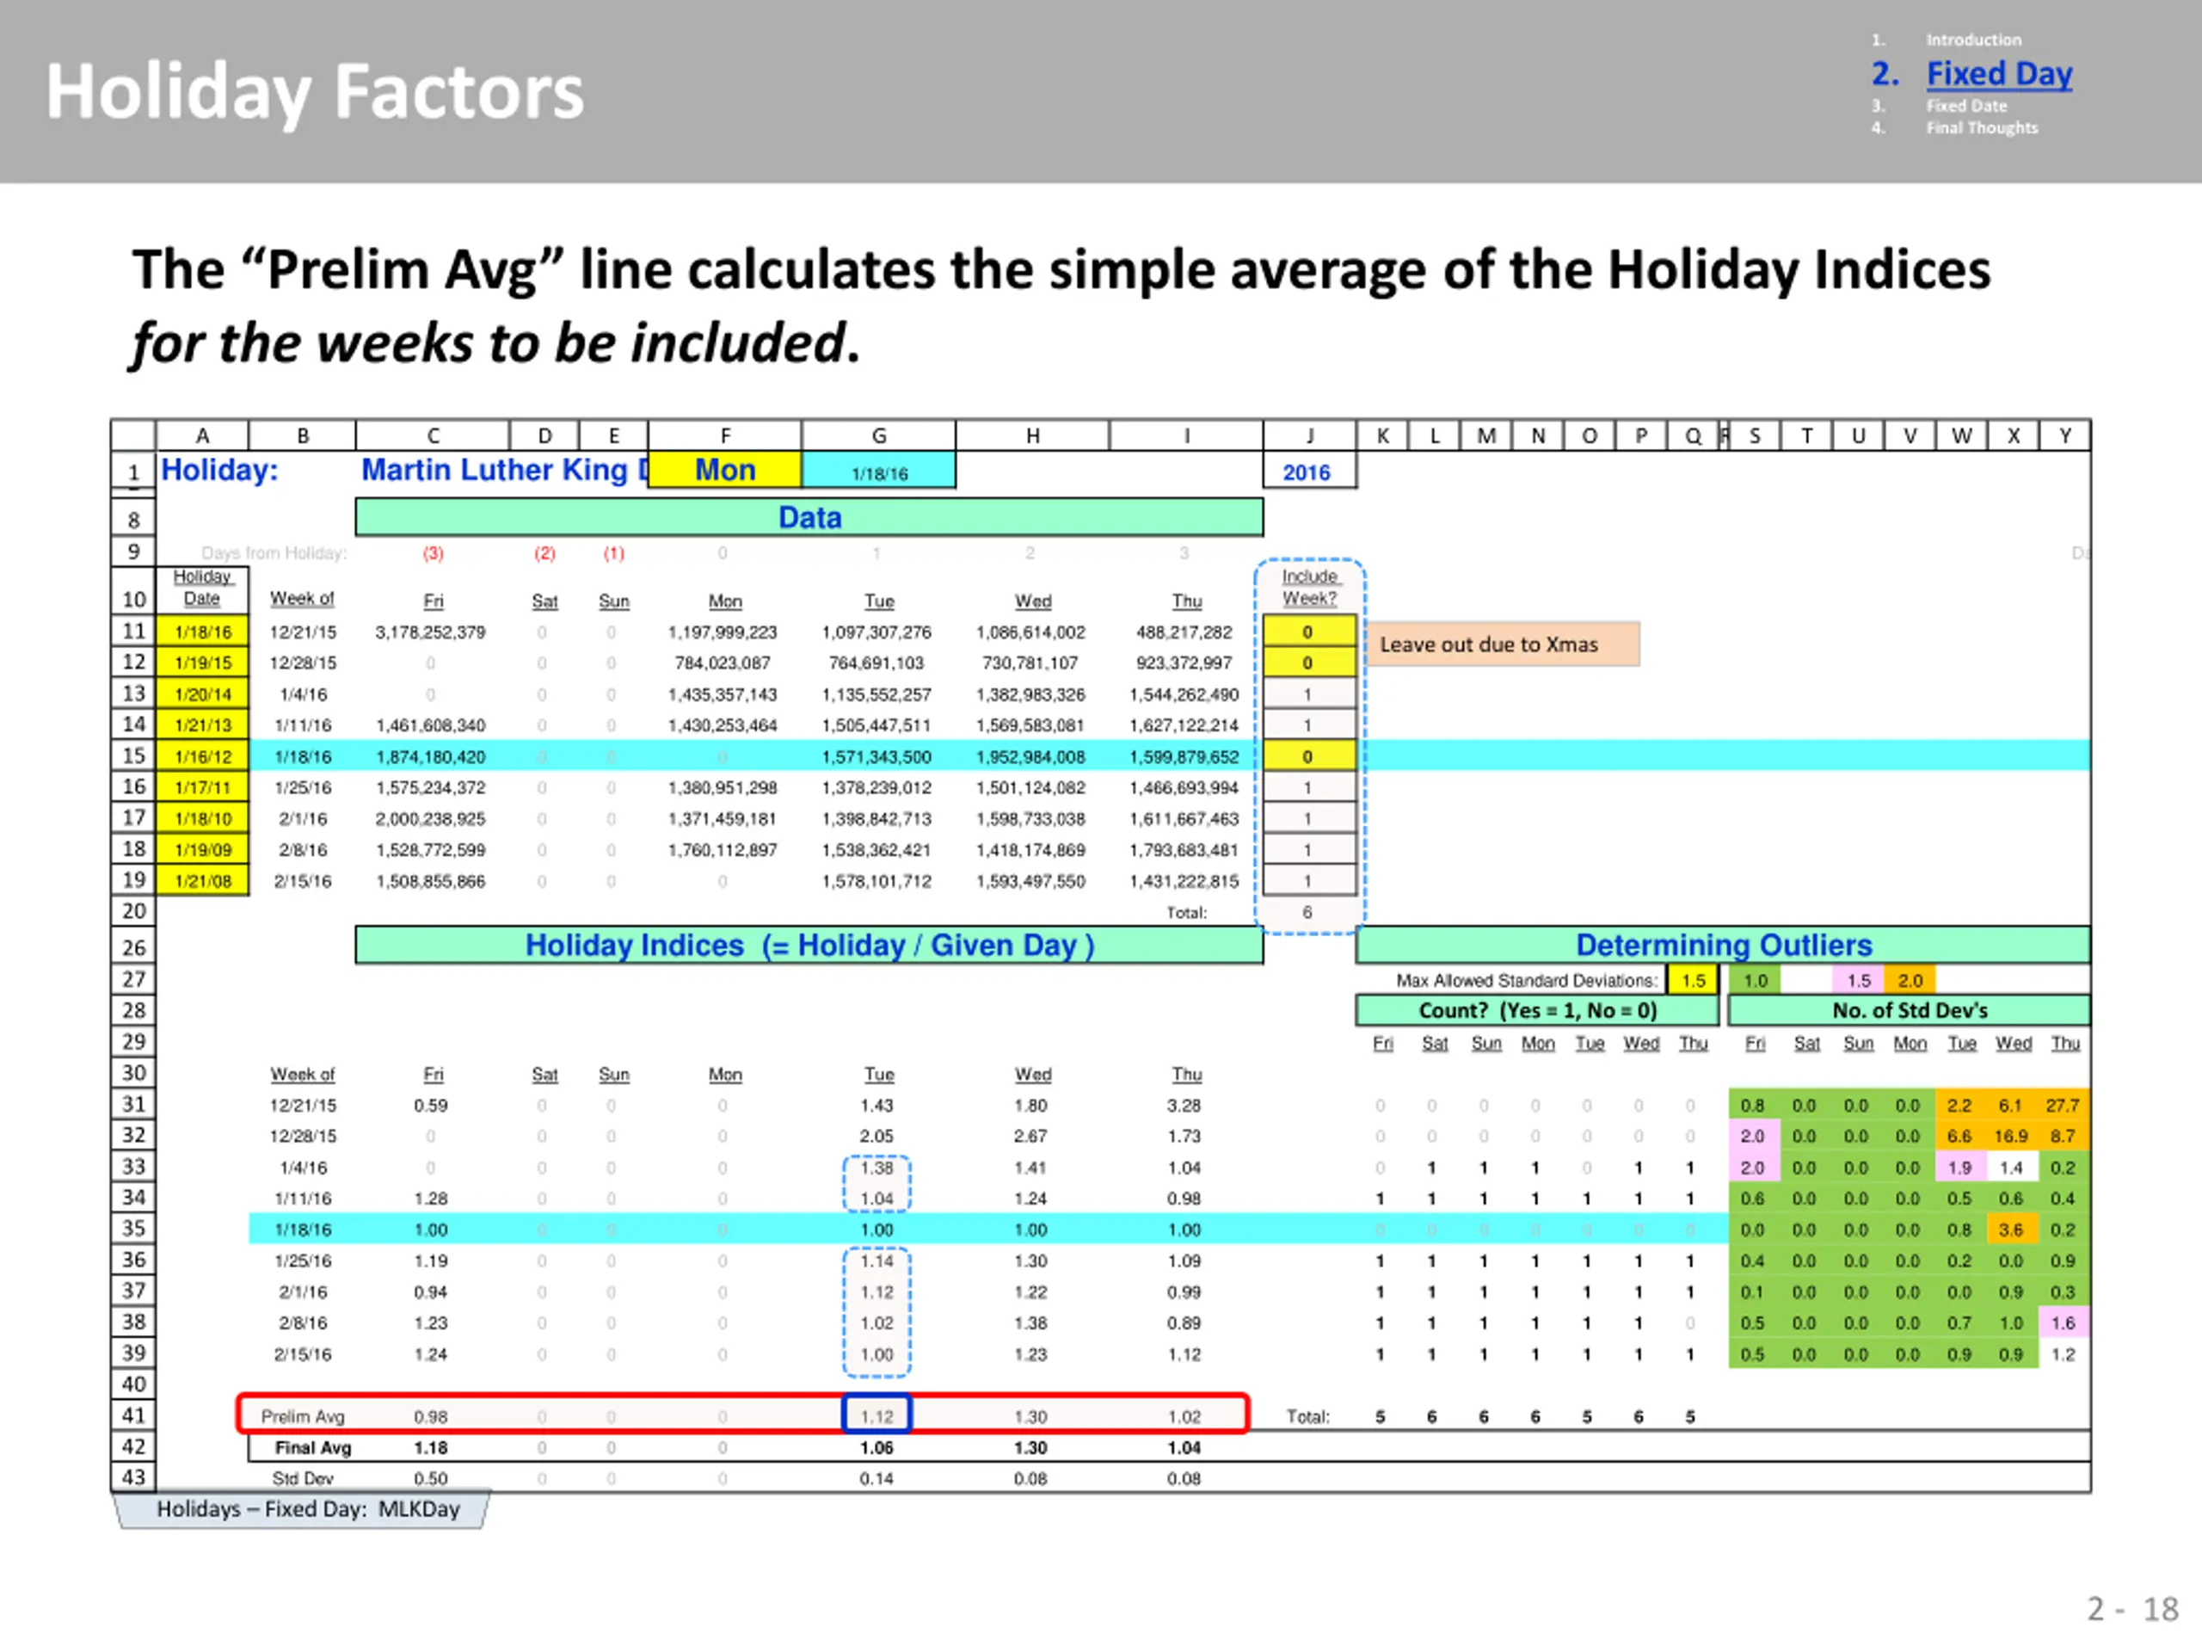Open the Fixed Day navigation link
The width and height of the screenshot is (2202, 1652).
pyautogui.click(x=1999, y=75)
